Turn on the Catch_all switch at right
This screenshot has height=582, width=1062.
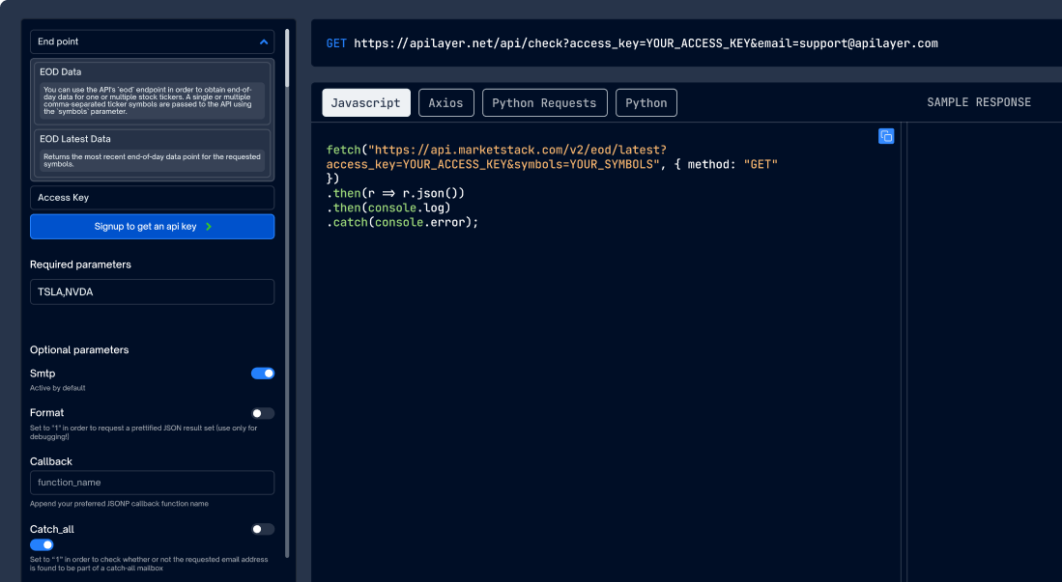click(263, 529)
